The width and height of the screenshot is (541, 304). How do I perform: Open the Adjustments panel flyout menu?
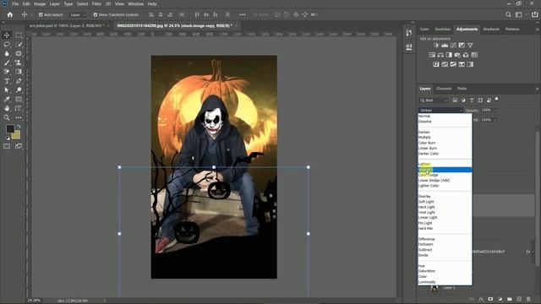click(537, 30)
